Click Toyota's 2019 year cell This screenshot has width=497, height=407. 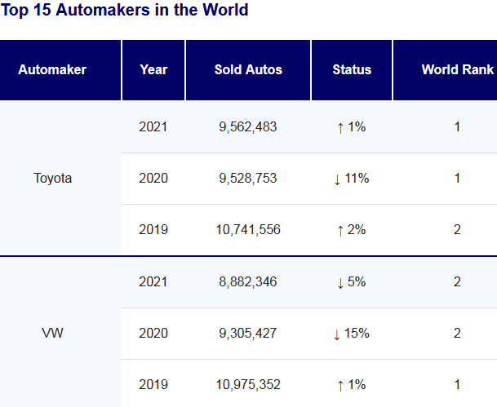153,230
